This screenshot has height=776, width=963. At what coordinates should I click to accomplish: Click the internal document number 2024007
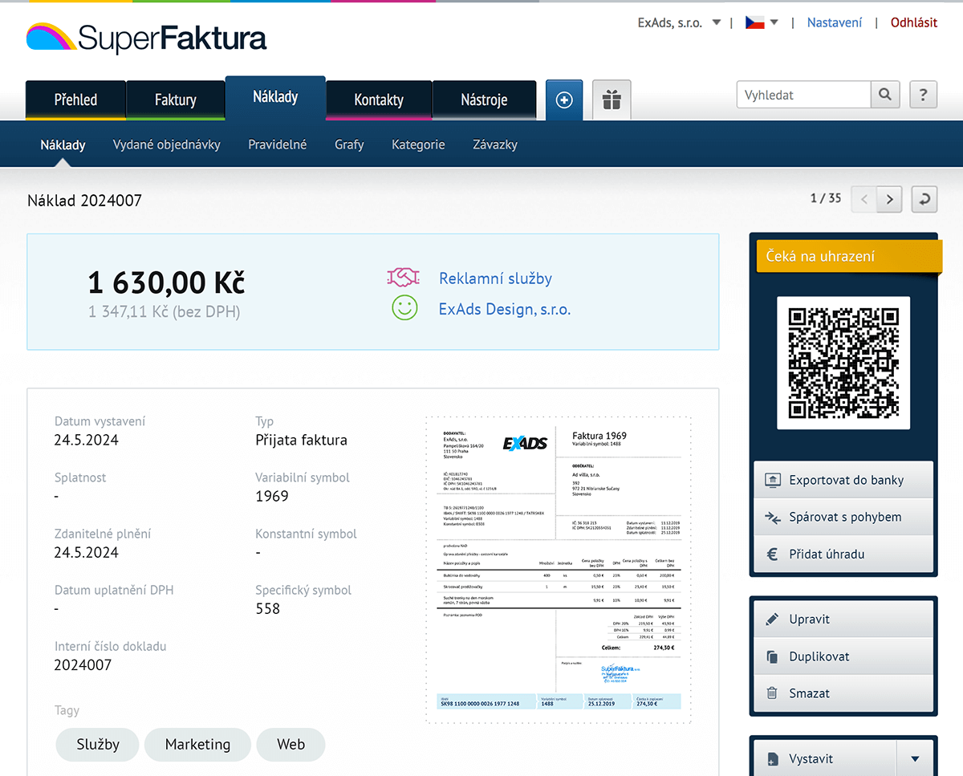point(83,664)
